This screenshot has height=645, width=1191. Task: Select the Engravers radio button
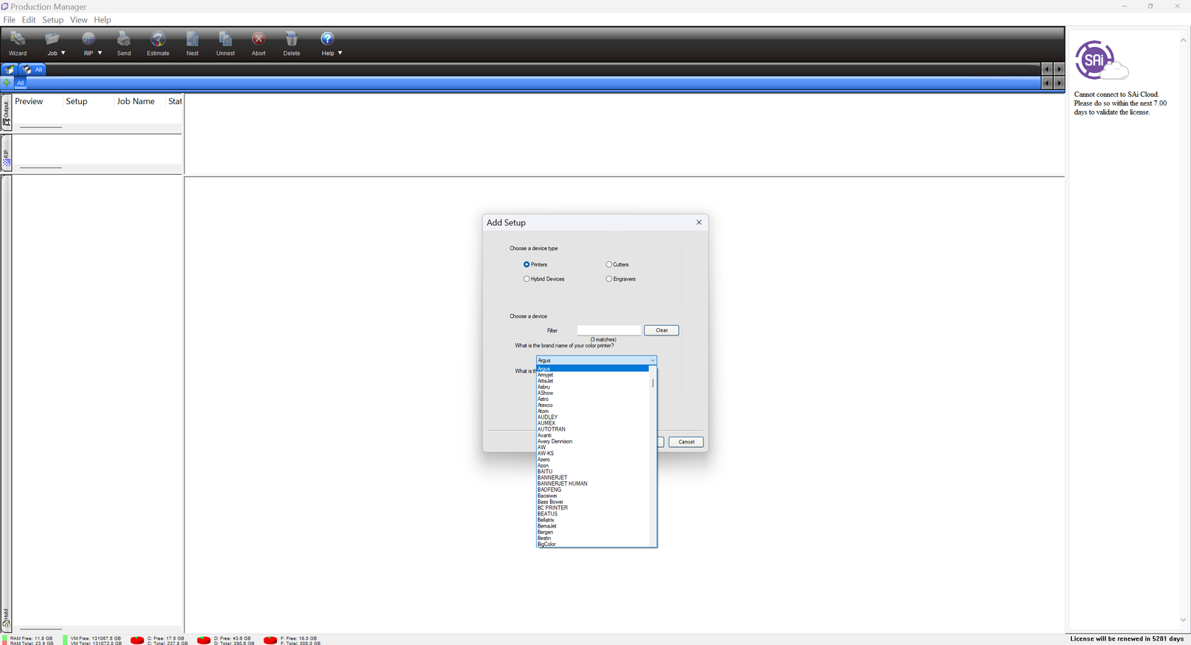click(609, 279)
